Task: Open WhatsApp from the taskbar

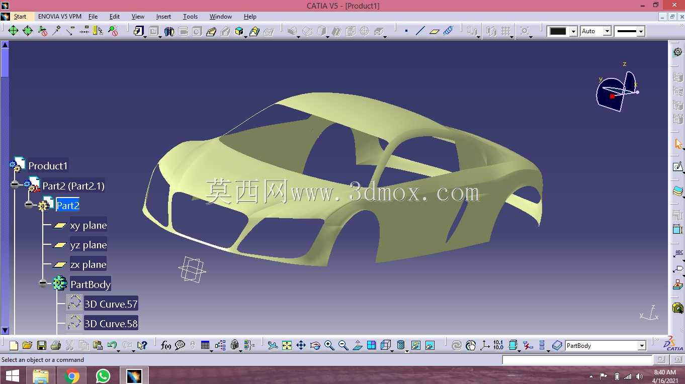Action: (103, 375)
